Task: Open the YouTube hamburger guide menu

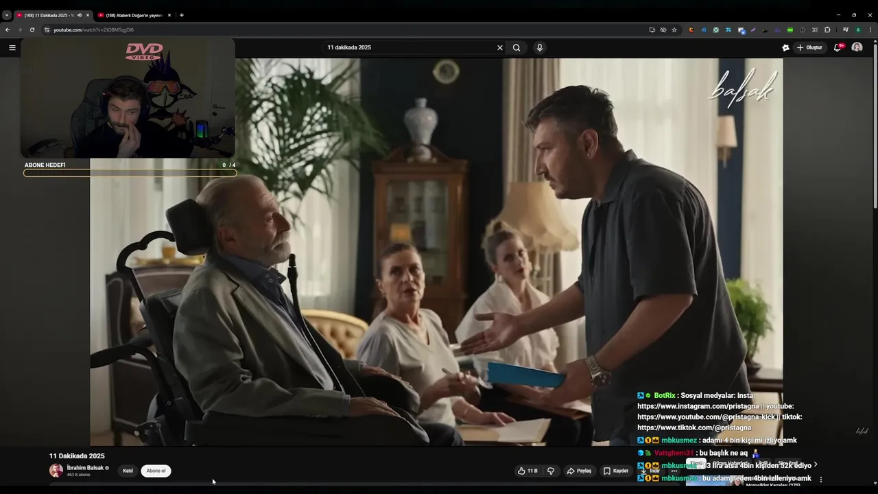Action: coord(12,47)
